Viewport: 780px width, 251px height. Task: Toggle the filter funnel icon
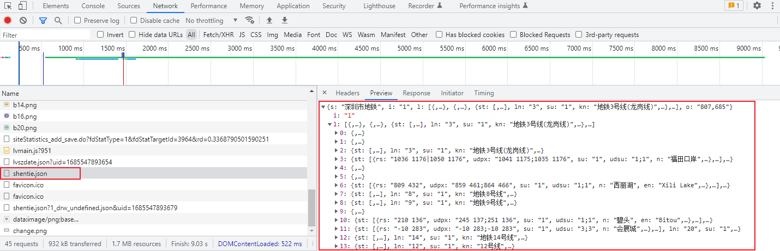pos(43,20)
